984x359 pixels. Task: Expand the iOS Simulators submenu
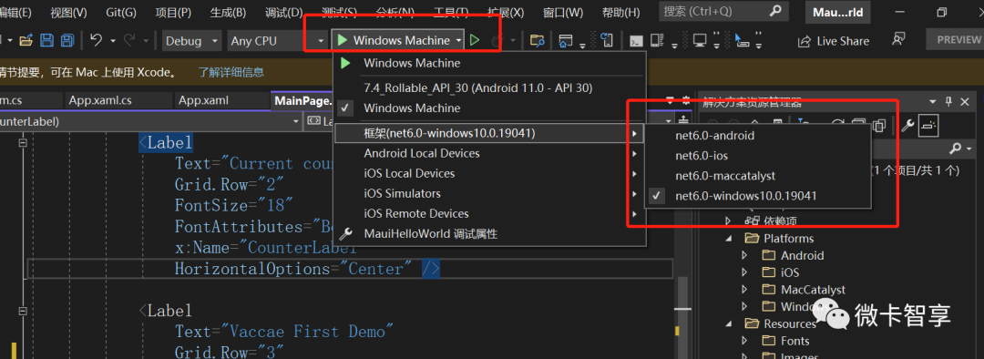click(x=634, y=193)
